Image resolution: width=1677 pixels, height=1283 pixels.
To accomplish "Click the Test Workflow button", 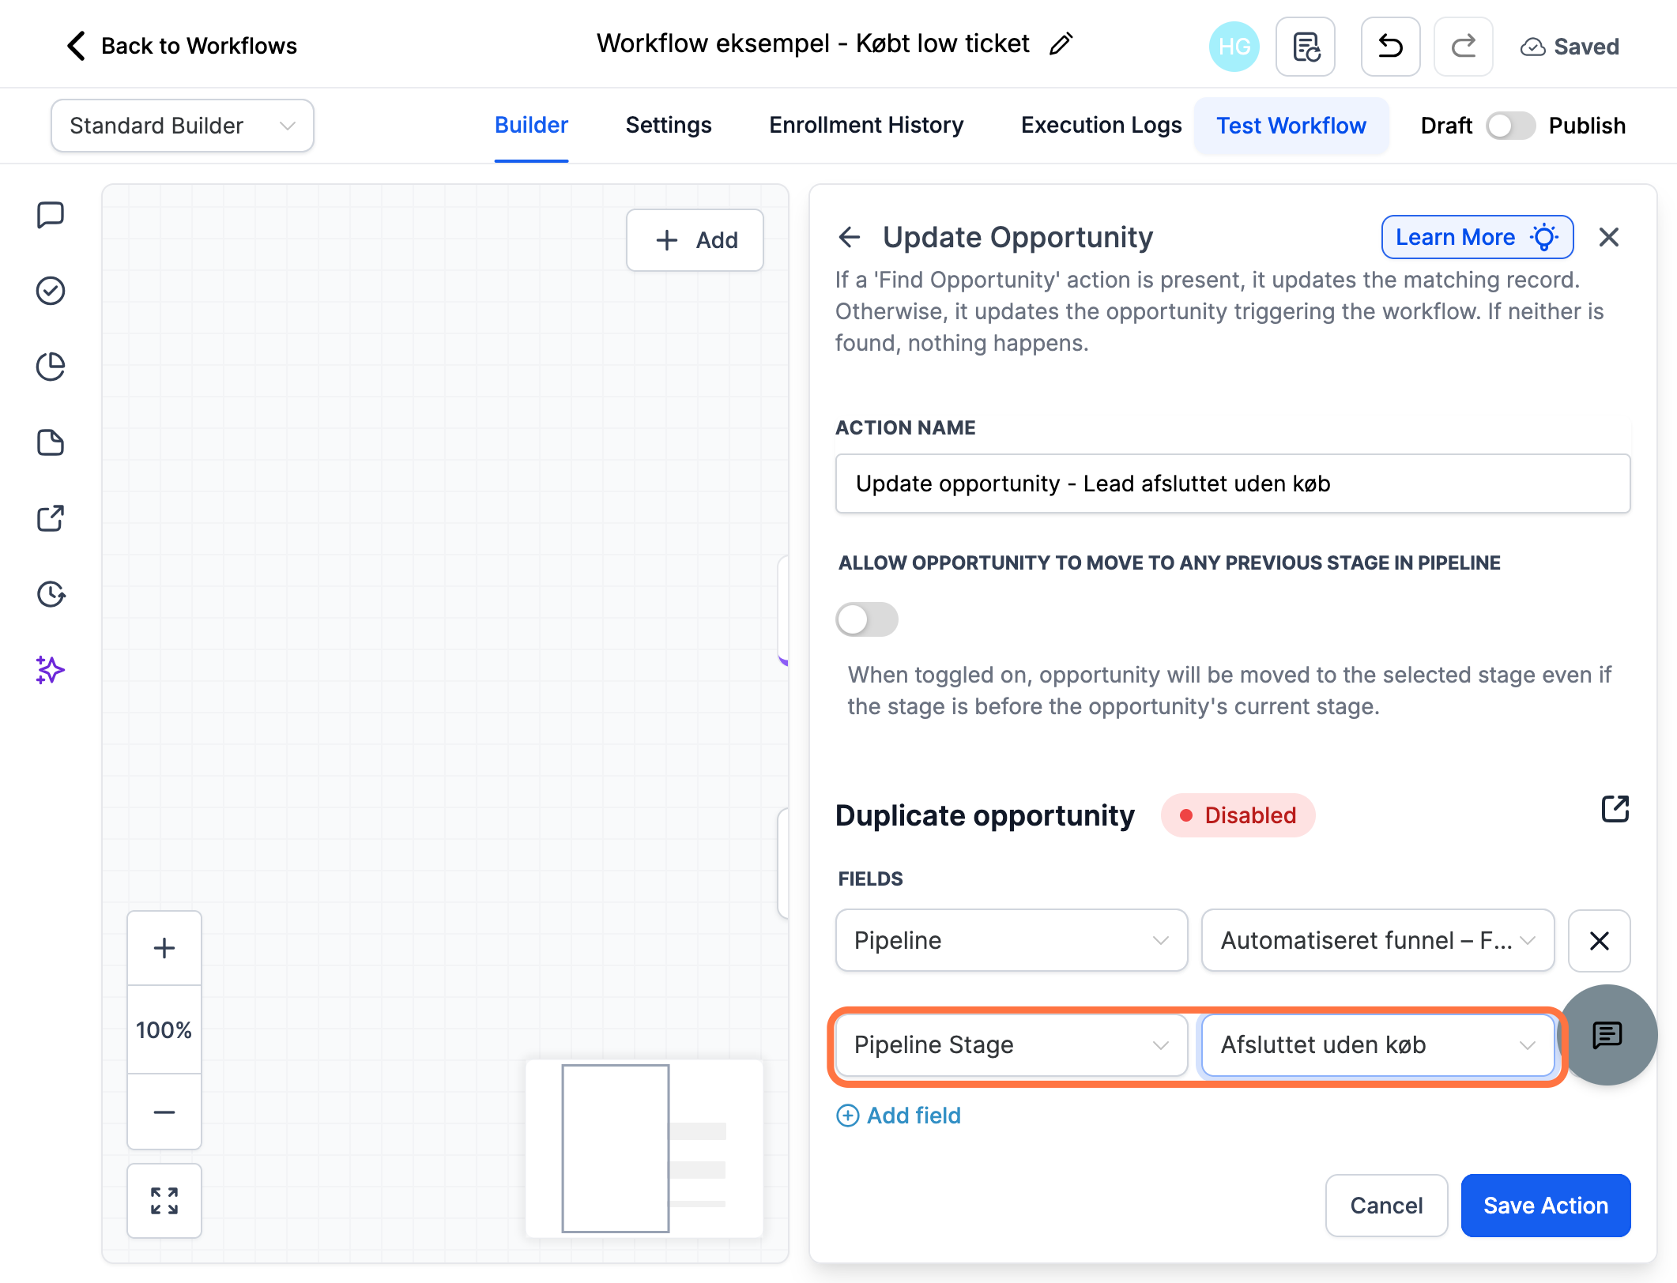I will click(x=1291, y=126).
